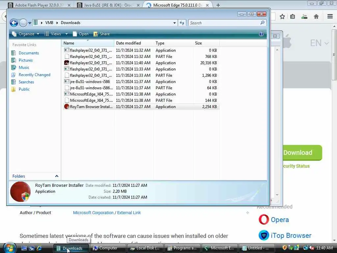Image resolution: width=337 pixels, height=253 pixels.
Task: Sort by Type column header
Action: tap(173, 43)
